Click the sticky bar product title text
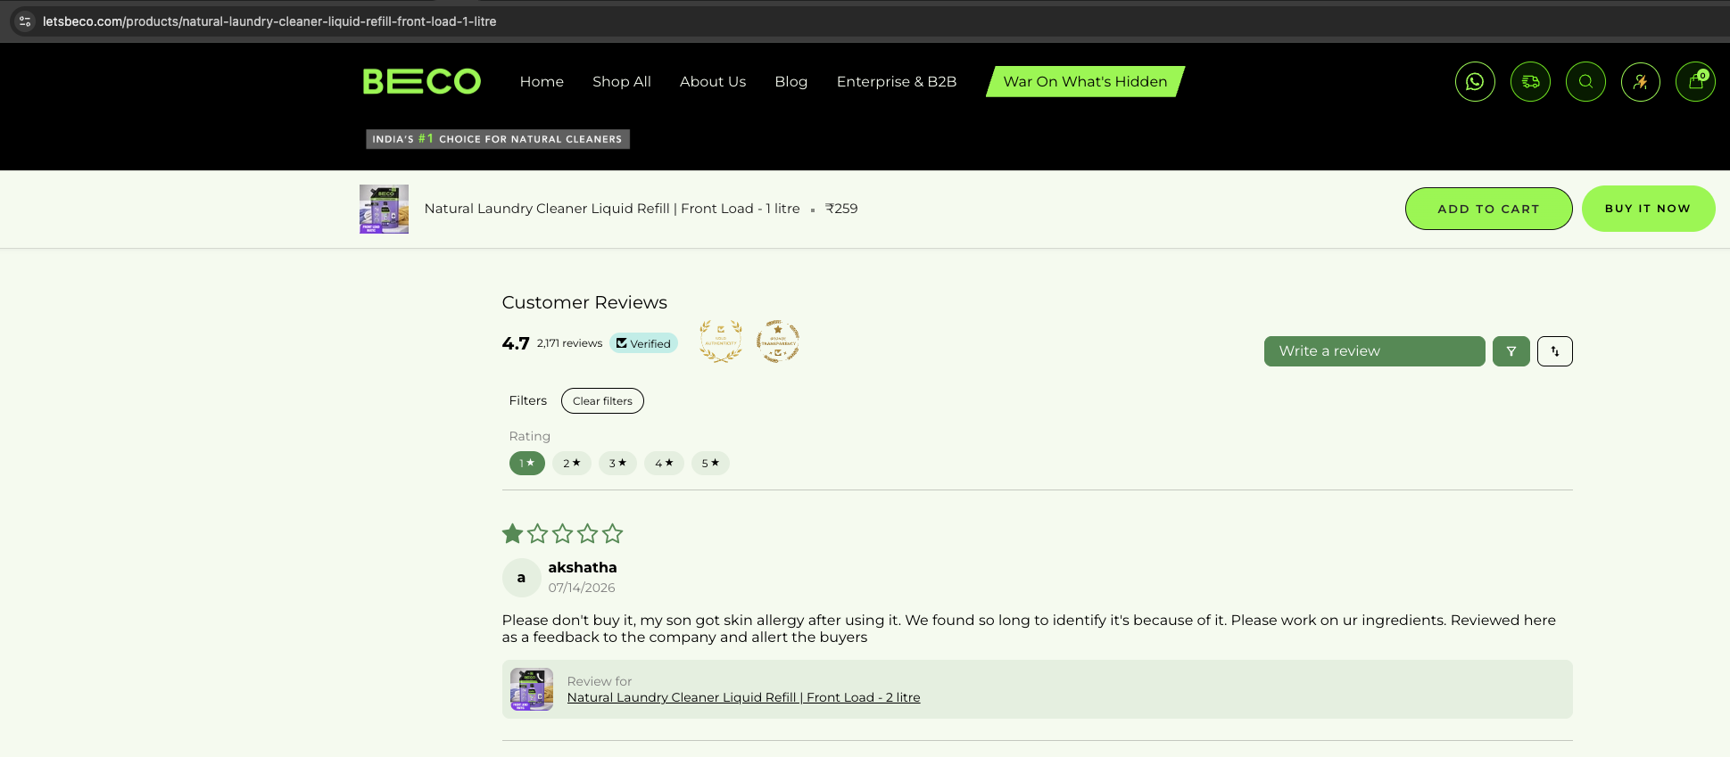The height and width of the screenshot is (757, 1730). (612, 209)
